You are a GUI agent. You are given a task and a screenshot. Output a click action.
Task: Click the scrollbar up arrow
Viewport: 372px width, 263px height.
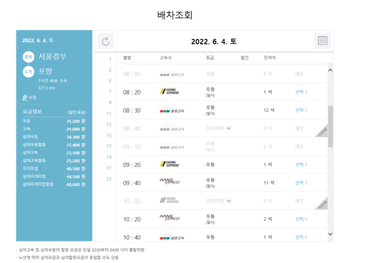coord(330,70)
